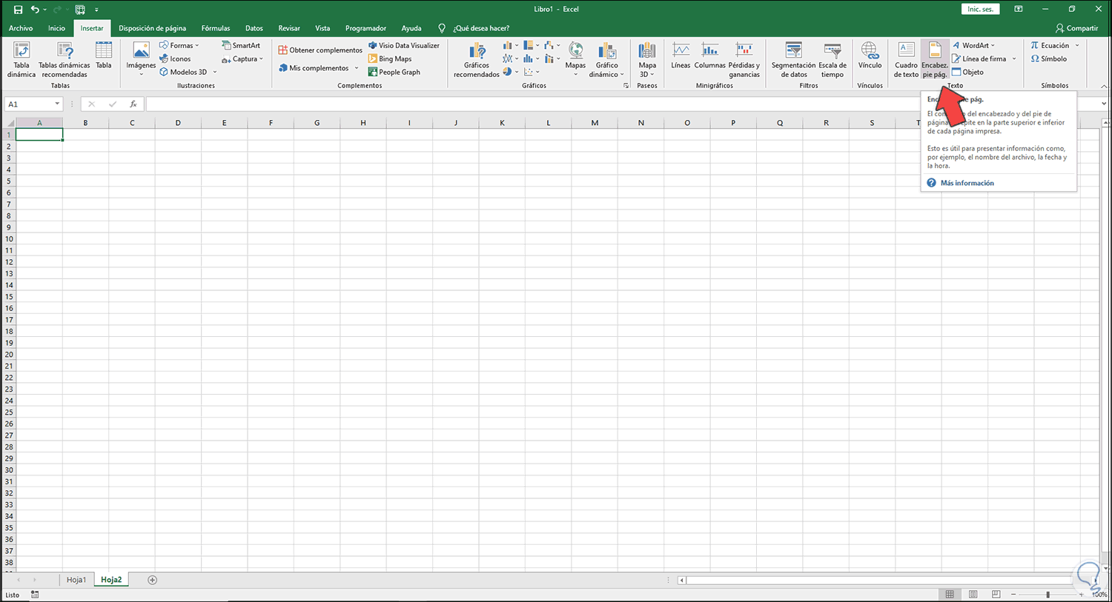The height and width of the screenshot is (602, 1112).
Task: Insert a Símbolo
Action: (1049, 58)
